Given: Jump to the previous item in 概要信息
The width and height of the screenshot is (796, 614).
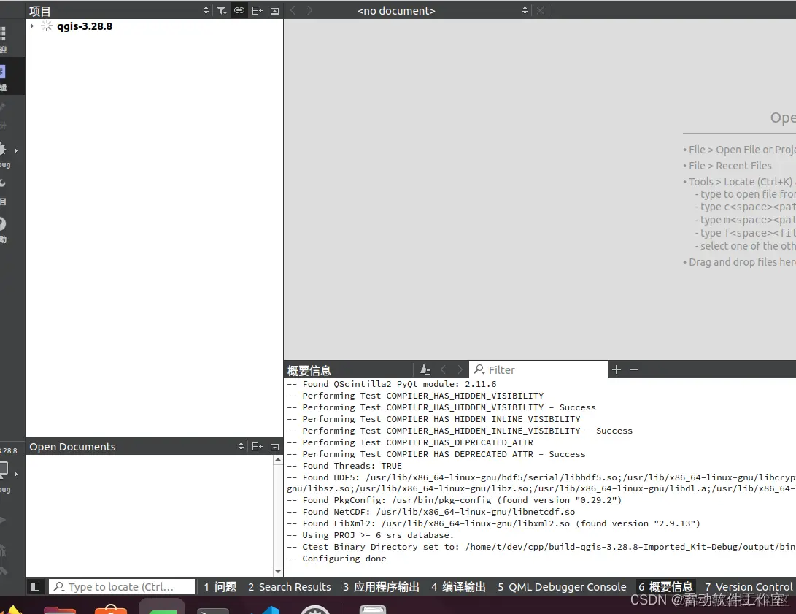Looking at the screenshot, I should click(443, 369).
